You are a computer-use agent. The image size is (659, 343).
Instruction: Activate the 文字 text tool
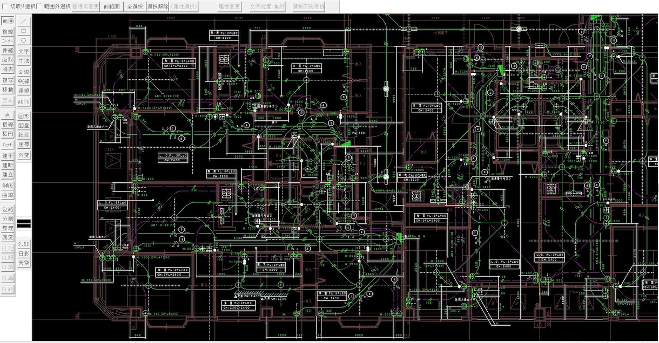click(24, 52)
